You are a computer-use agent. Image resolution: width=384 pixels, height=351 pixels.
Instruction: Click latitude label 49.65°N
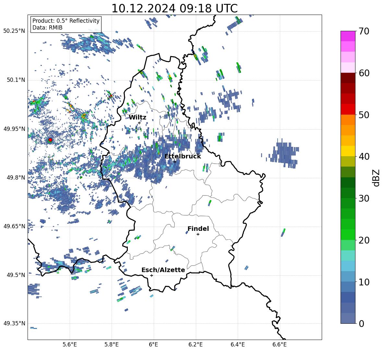coord(14,226)
